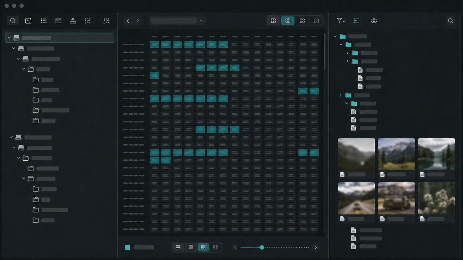Select the dimmed table button in bottom view switcher

[216, 247]
